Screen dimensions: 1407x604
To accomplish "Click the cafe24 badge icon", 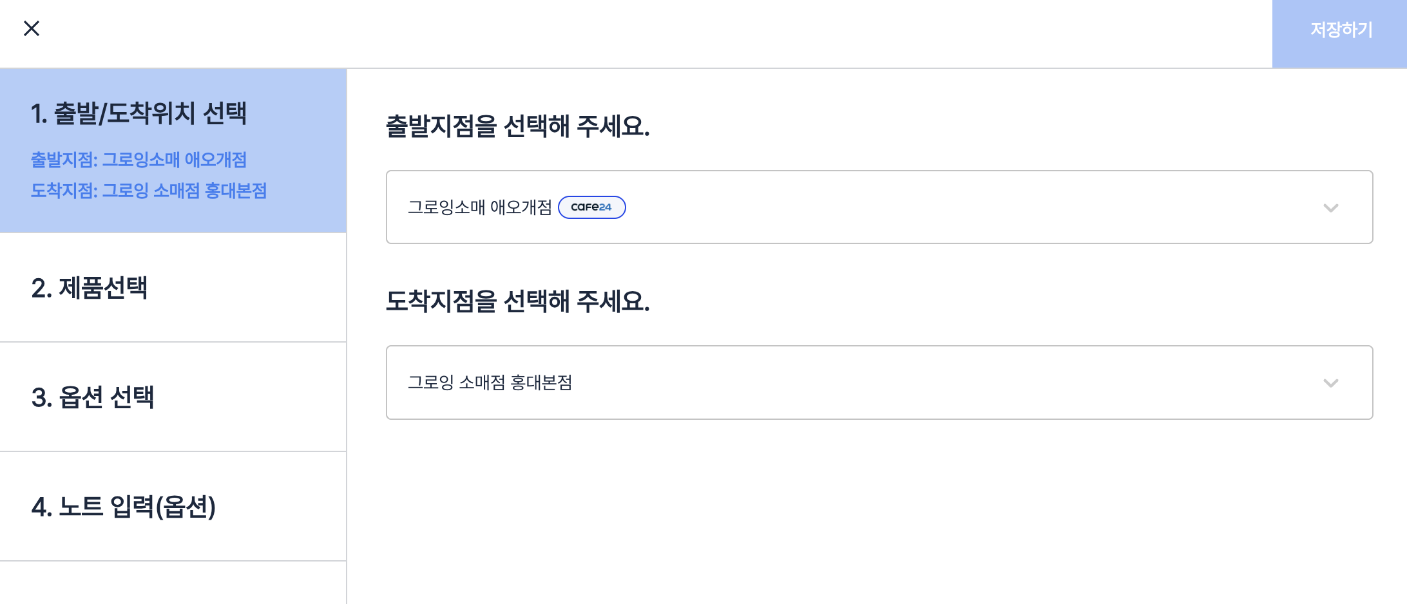I will [x=591, y=207].
